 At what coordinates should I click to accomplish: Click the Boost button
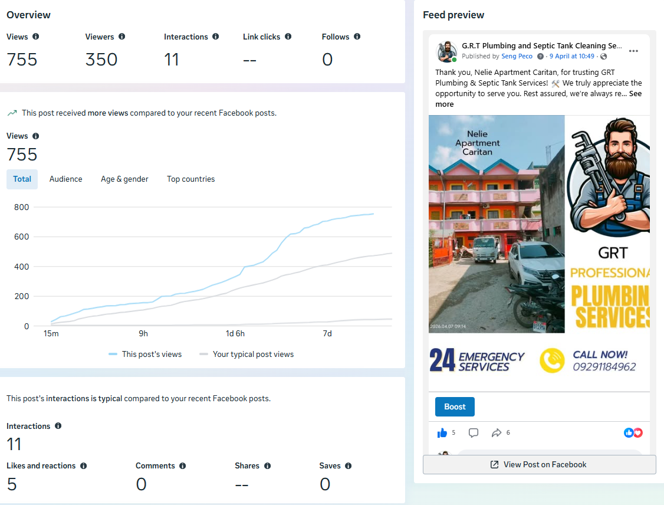[455, 406]
